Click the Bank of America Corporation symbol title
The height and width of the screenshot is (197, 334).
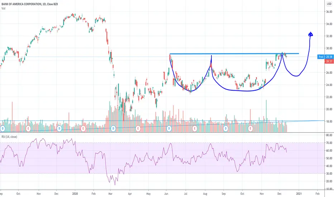(x=21, y=4)
